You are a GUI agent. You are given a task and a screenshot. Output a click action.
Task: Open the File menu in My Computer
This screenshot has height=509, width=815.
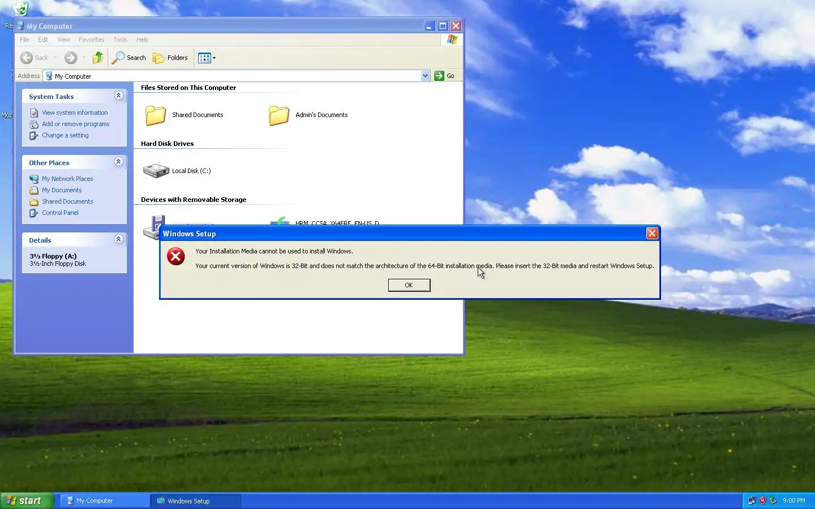pos(24,40)
